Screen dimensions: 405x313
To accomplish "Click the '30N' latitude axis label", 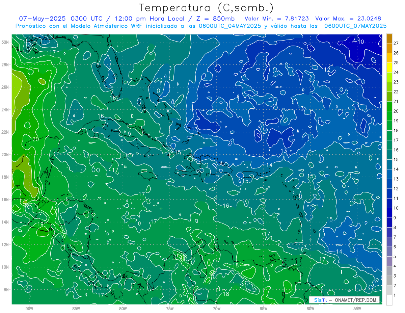I will (5, 42).
